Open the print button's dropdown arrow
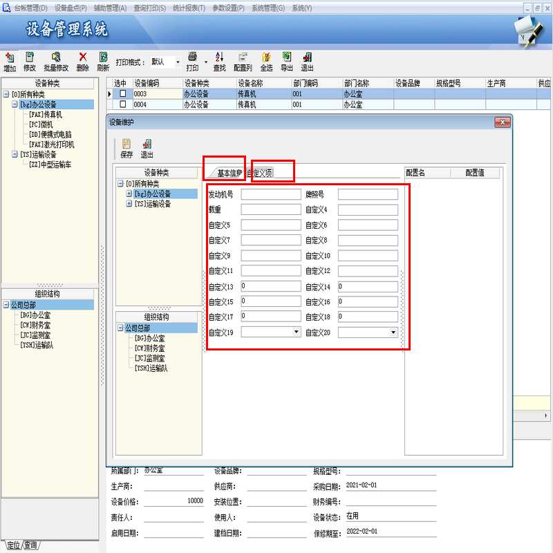Screen dimensions: 553x553 tap(206, 62)
